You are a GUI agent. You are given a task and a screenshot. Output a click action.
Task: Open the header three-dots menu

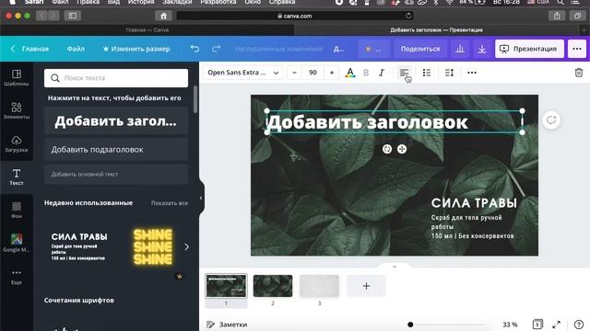pyautogui.click(x=577, y=49)
